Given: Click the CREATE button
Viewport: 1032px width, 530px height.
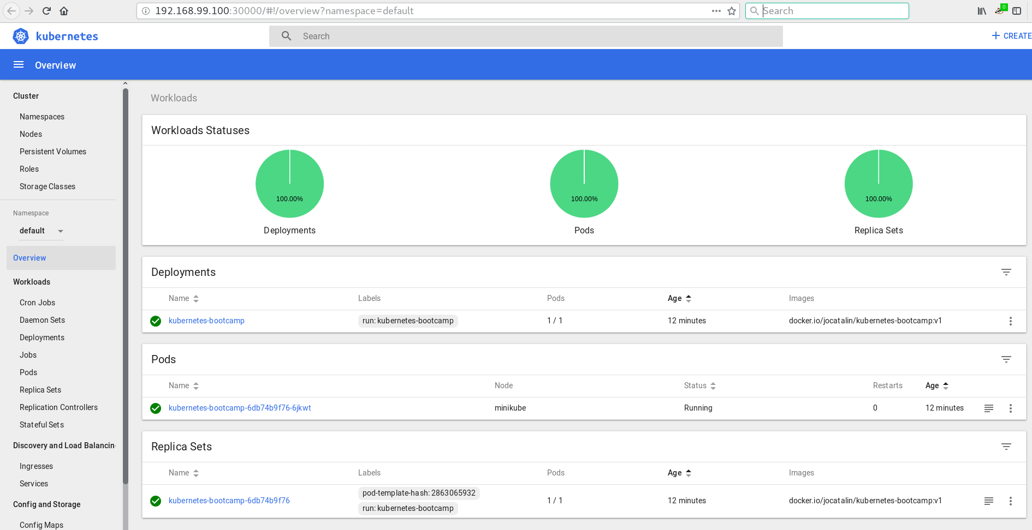Looking at the screenshot, I should tap(1011, 36).
